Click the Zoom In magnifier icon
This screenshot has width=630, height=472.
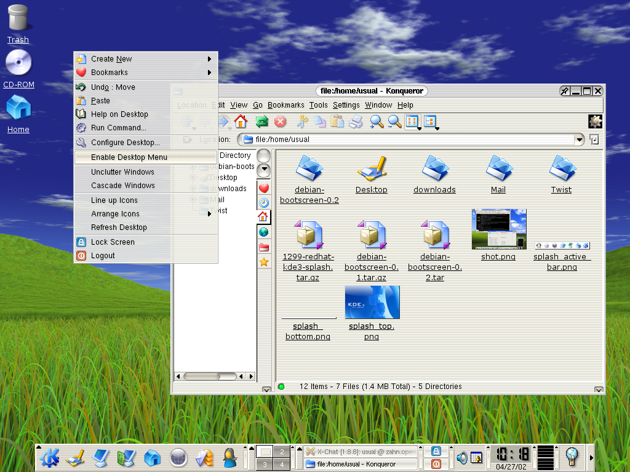377,121
